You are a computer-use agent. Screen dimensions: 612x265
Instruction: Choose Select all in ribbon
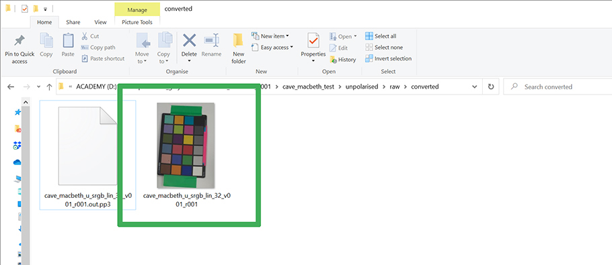pyautogui.click(x=381, y=36)
